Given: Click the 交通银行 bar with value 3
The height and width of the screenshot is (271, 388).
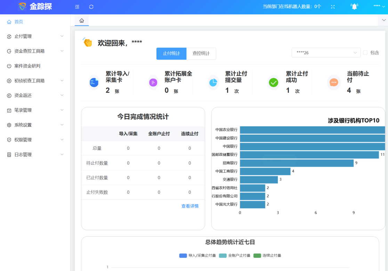Looking at the screenshot, I should [259, 179].
